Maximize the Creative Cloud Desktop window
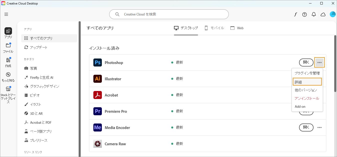Image resolution: width=337 pixels, height=157 pixels. click(x=322, y=3)
